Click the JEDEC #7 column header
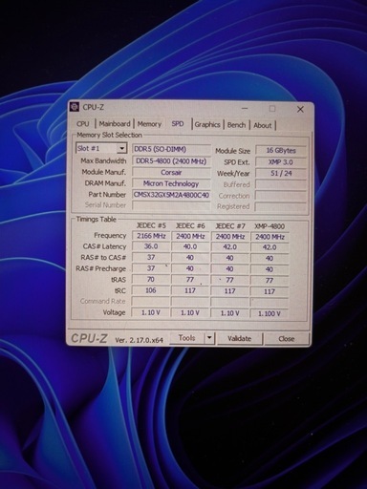 230,226
